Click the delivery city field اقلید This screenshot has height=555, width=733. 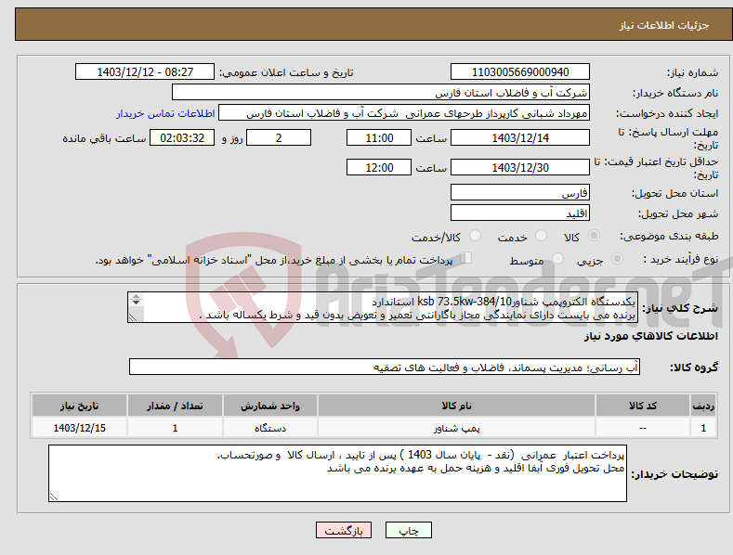[520, 213]
